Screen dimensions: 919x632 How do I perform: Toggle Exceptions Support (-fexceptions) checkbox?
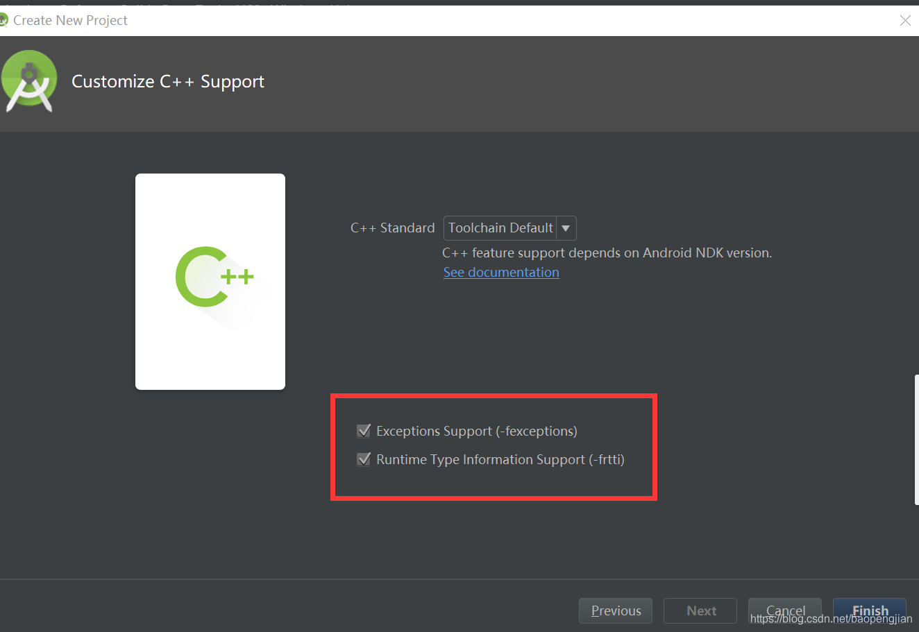point(364,431)
